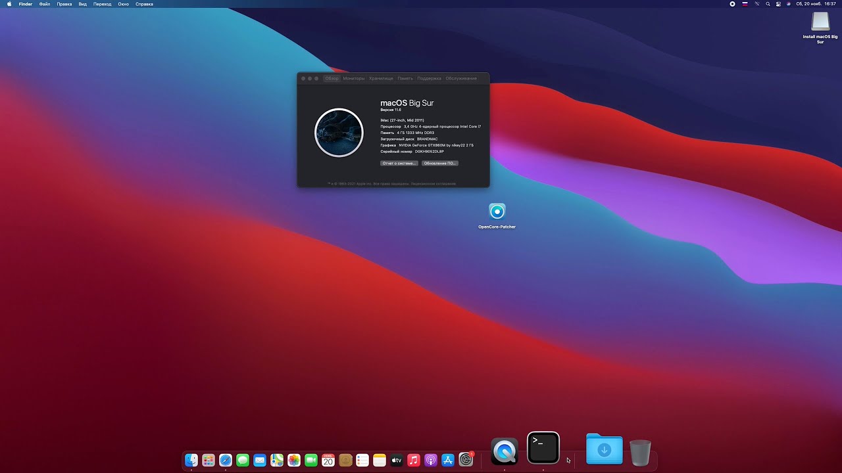Switch to the Хранилище tab
Screen dimensions: 842x473
tap(381, 78)
